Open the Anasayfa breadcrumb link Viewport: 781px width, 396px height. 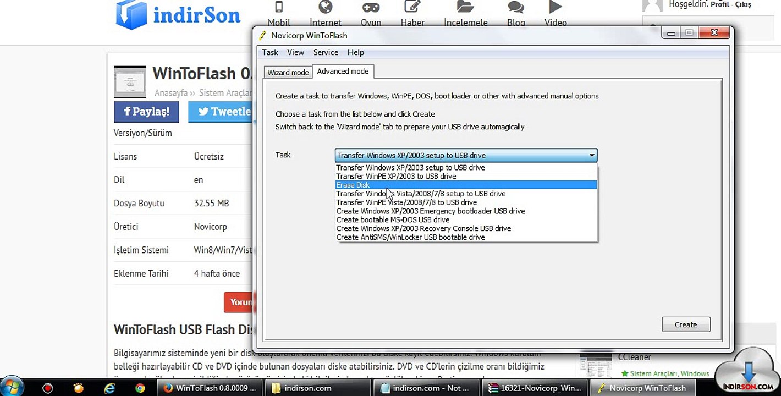click(x=171, y=93)
